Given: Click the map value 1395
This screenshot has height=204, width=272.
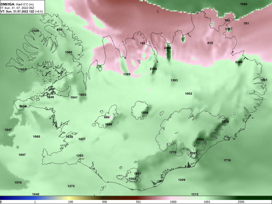Looking at the screenshot, I should pyautogui.click(x=127, y=75).
